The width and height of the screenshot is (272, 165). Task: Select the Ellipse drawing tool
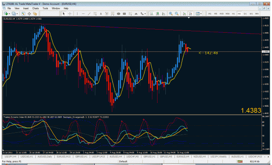click(x=118, y=13)
